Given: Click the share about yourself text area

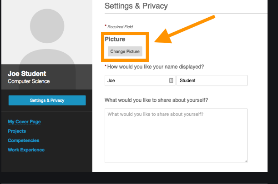Looking at the screenshot, I should pyautogui.click(x=176, y=135).
